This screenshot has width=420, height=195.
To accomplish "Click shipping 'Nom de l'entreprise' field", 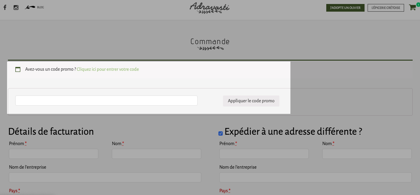I will (316, 177).
